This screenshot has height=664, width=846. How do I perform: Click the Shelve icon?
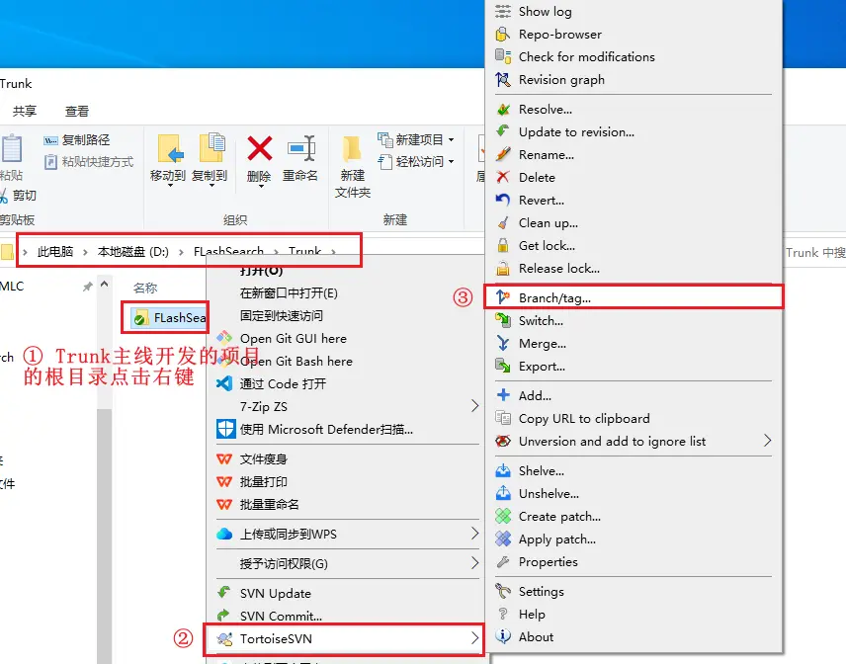click(503, 471)
